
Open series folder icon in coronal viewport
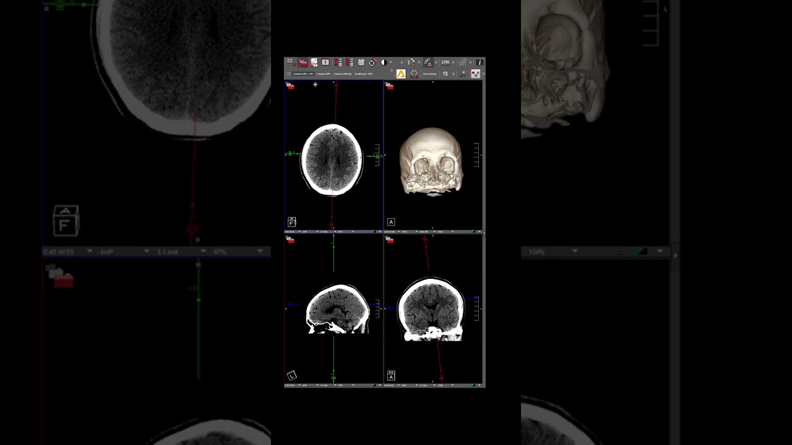[390, 240]
